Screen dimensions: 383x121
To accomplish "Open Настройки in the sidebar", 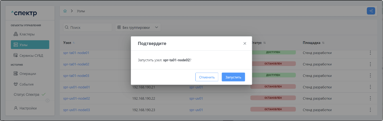I will [x=28, y=108].
